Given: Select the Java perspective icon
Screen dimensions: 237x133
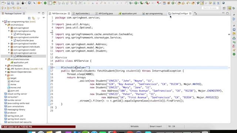Looking at the screenshot, I should [229, 8].
